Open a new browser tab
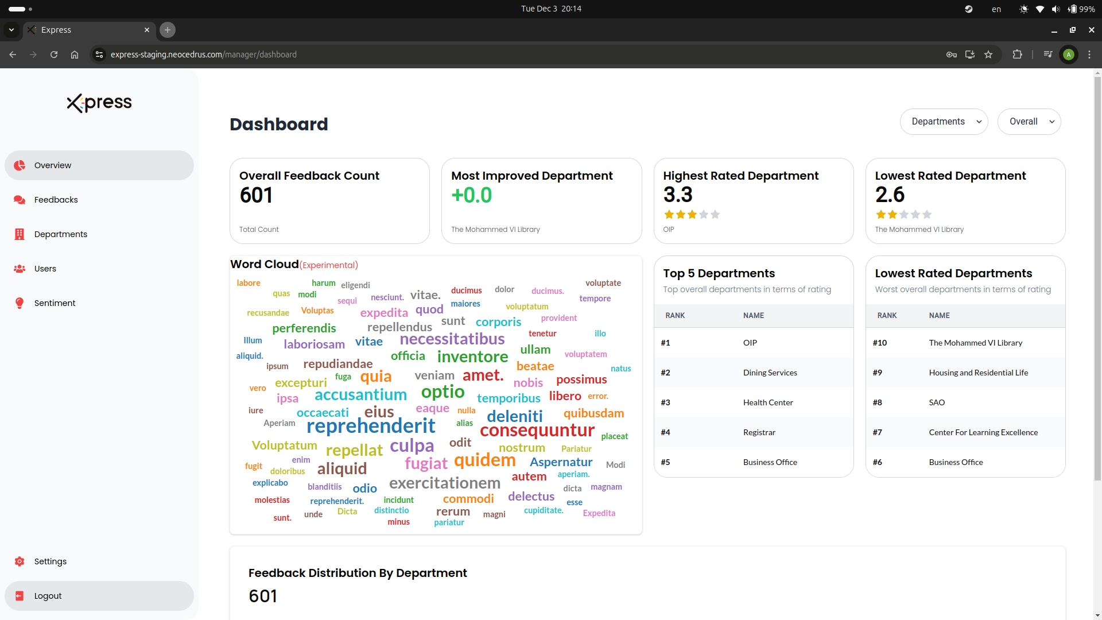The image size is (1102, 620). pos(168,30)
